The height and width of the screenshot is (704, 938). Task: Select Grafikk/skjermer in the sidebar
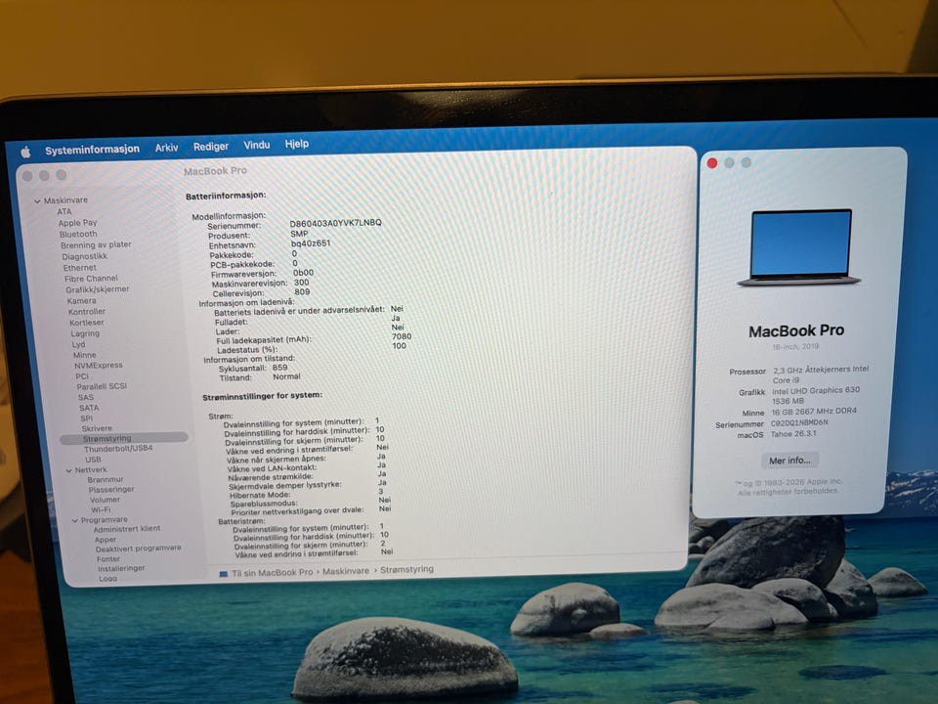[x=98, y=289]
